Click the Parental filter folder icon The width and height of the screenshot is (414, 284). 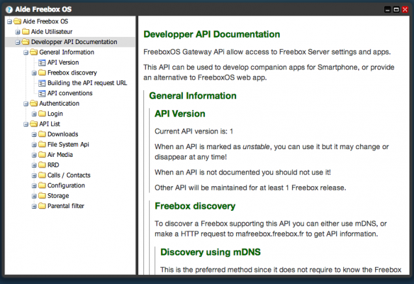pyautogui.click(x=42, y=206)
